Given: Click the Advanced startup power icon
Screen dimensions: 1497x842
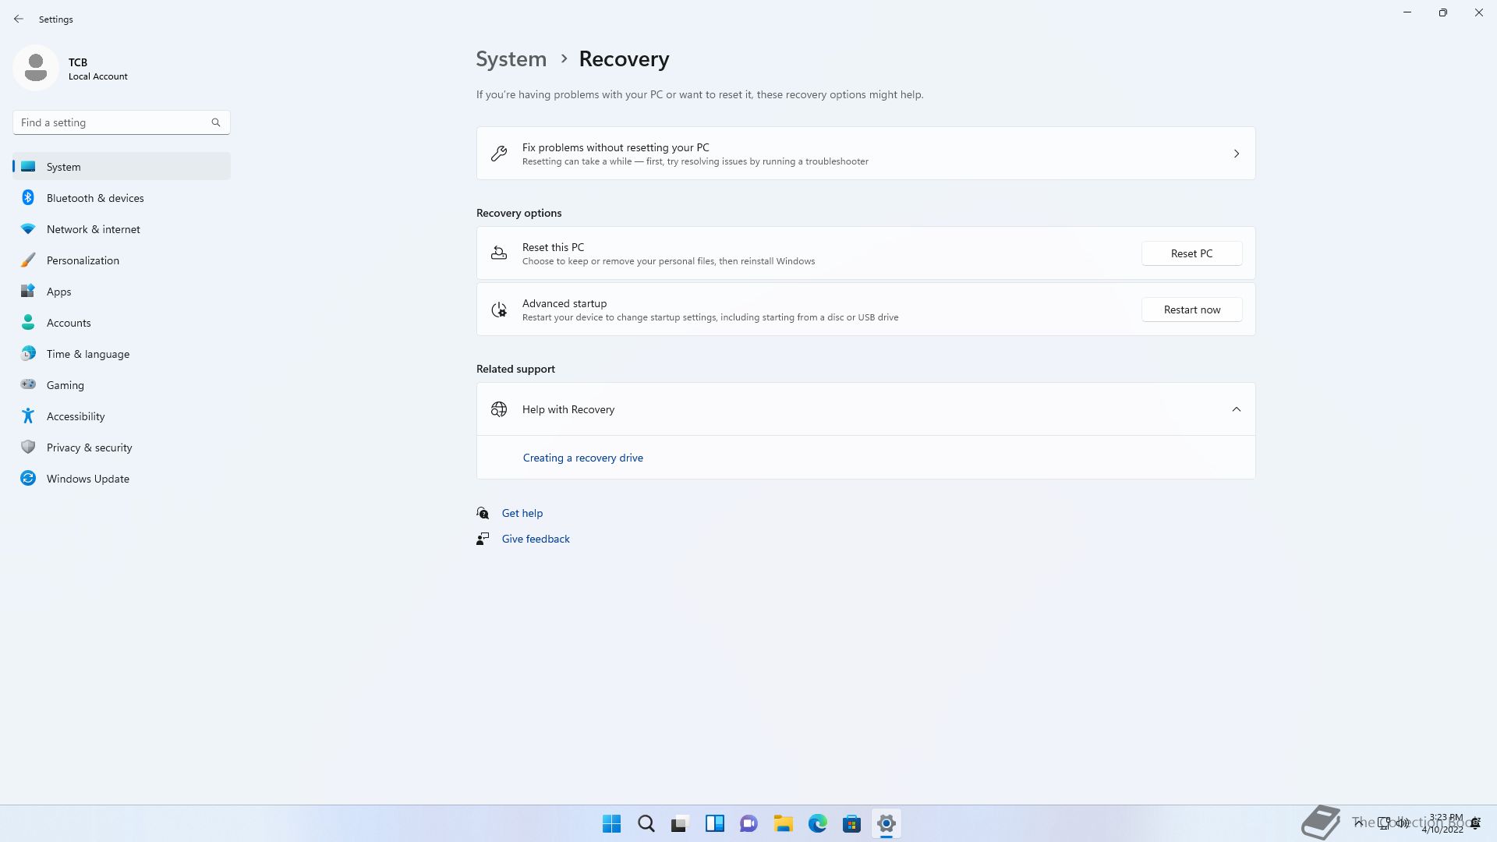Looking at the screenshot, I should [x=499, y=310].
